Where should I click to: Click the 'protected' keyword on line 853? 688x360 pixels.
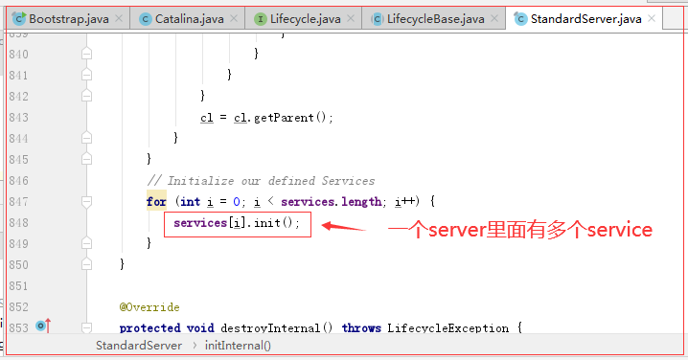[150, 327]
